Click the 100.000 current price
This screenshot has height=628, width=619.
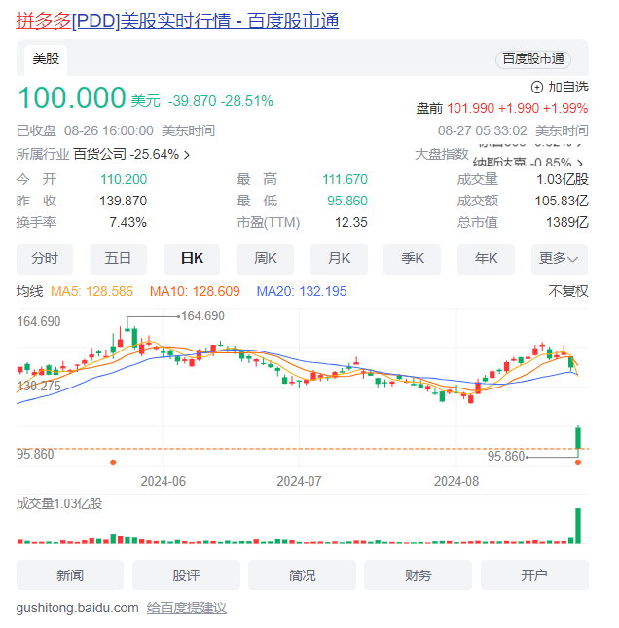72,97
